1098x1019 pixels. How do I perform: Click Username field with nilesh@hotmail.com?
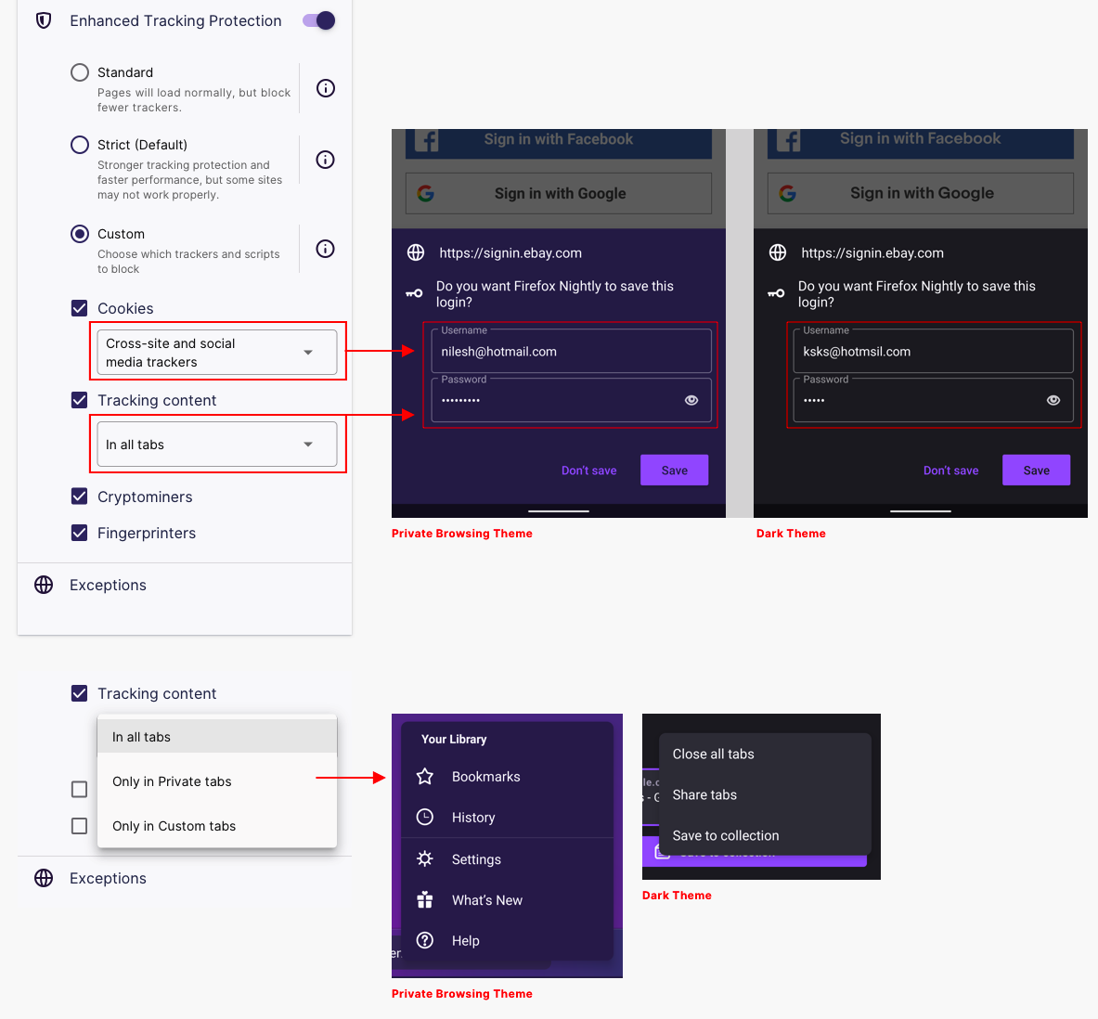pyautogui.click(x=572, y=351)
